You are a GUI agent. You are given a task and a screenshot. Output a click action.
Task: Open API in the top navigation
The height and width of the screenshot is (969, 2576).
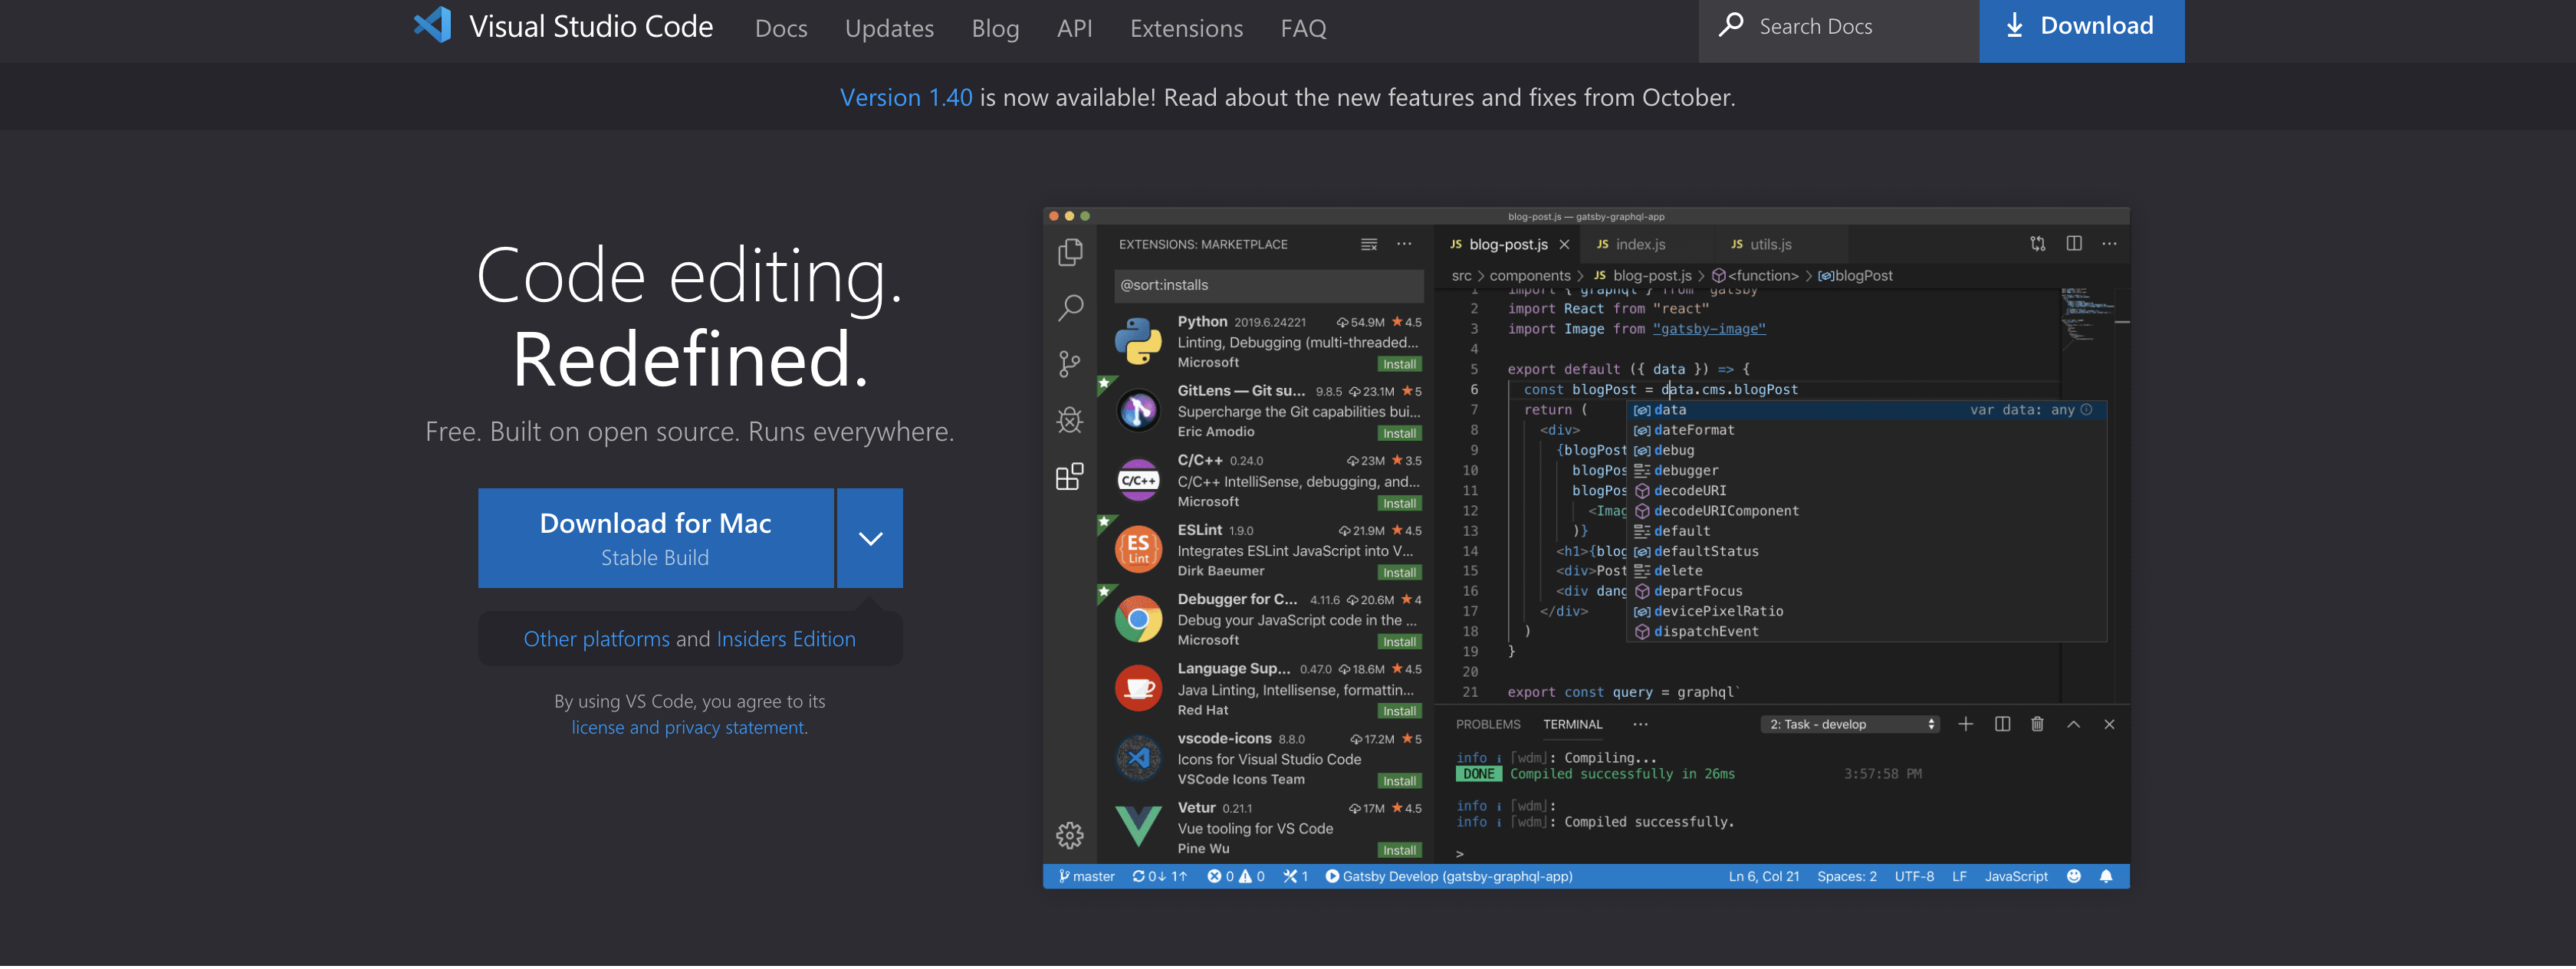click(x=1074, y=28)
